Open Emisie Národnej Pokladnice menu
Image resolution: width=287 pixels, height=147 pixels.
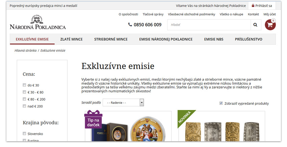166,39
